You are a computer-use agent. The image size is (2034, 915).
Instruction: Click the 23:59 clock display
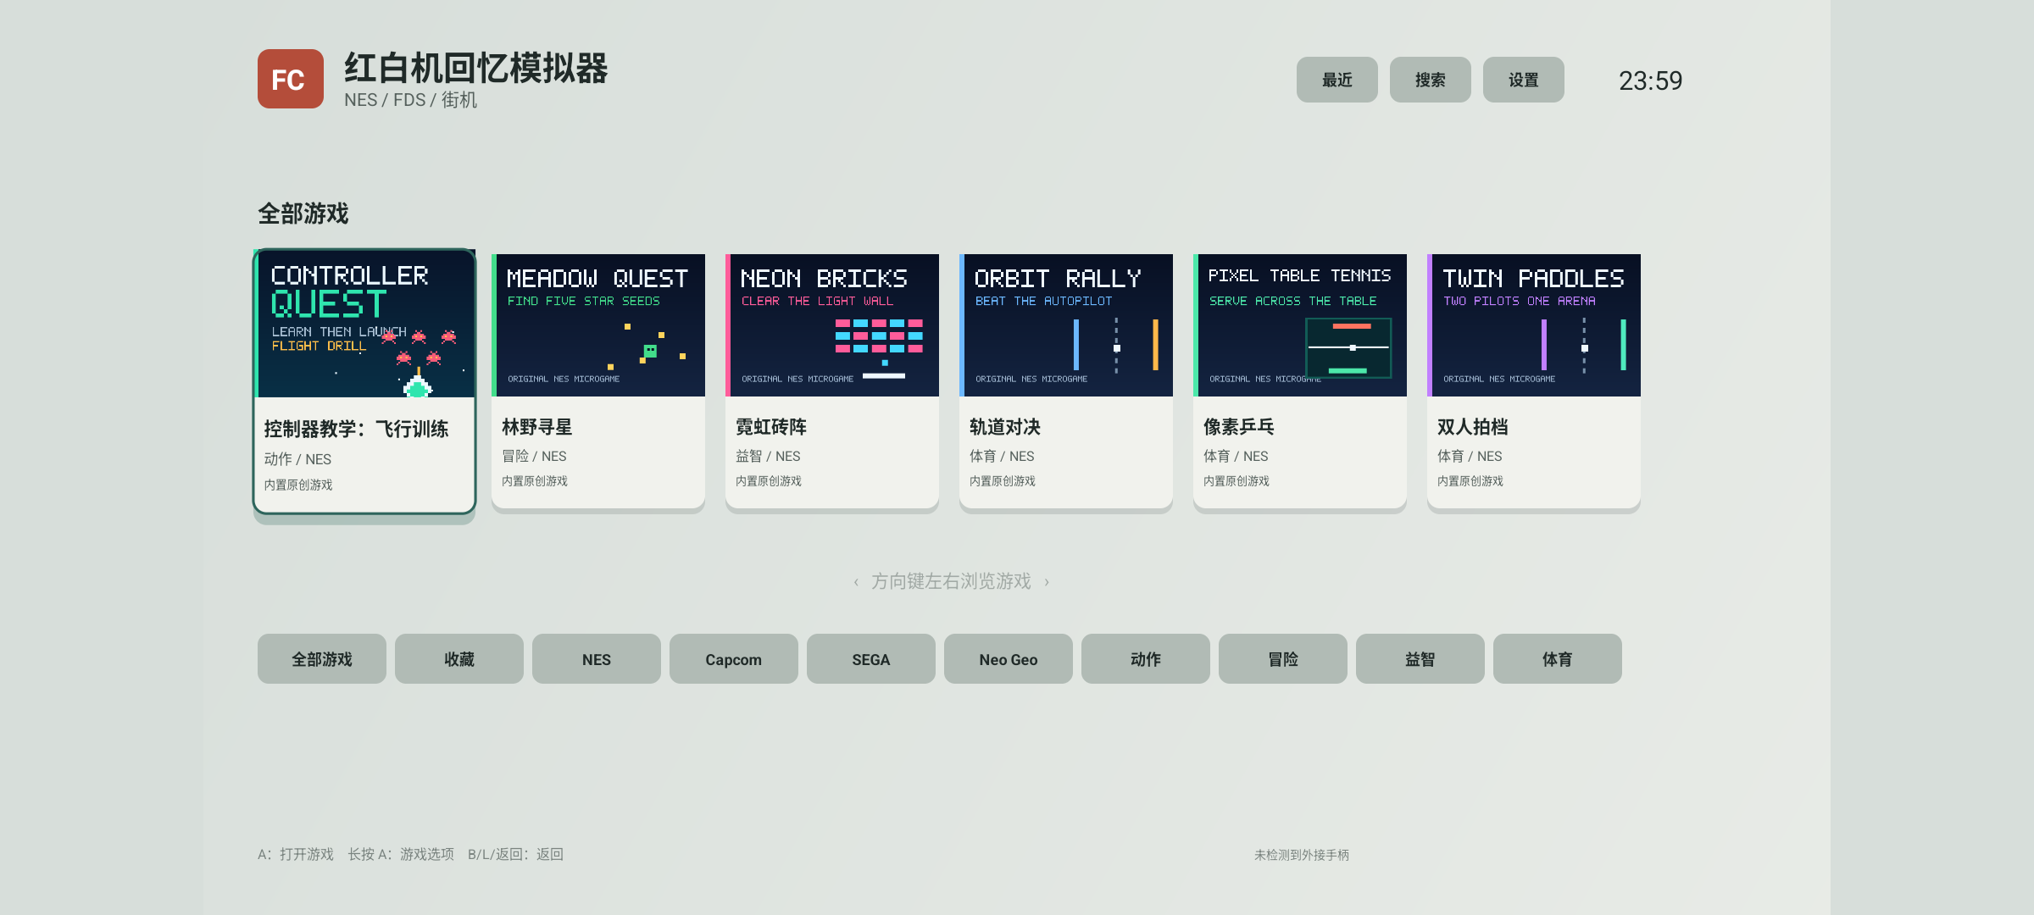point(1651,80)
